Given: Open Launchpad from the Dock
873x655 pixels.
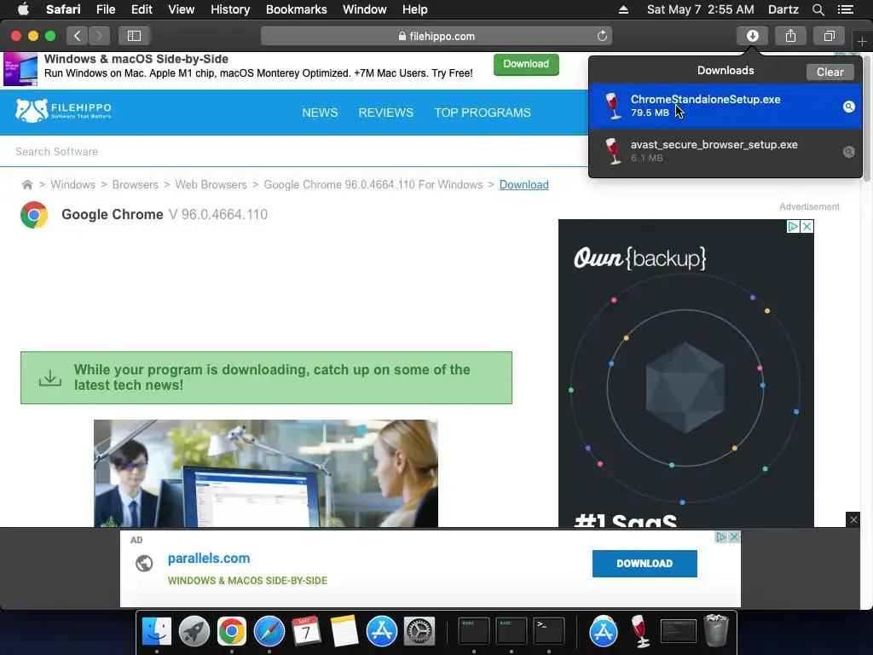Looking at the screenshot, I should click(194, 631).
